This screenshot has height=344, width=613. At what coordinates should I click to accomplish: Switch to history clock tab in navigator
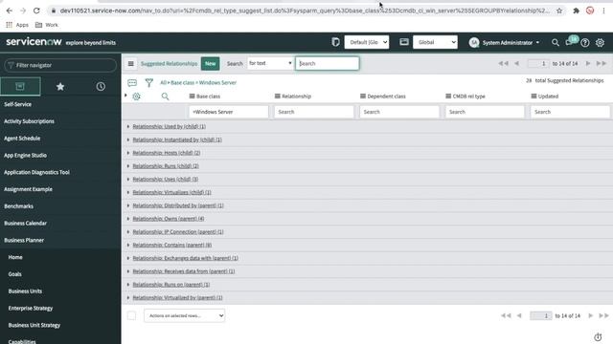tap(101, 87)
